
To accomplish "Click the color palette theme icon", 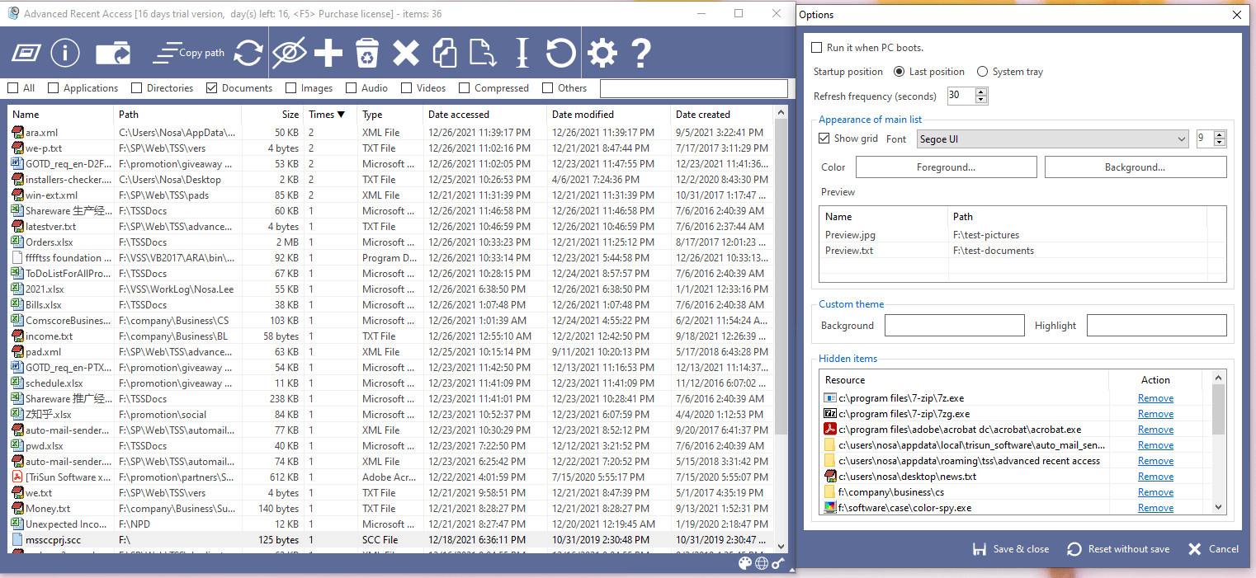I will point(744,563).
